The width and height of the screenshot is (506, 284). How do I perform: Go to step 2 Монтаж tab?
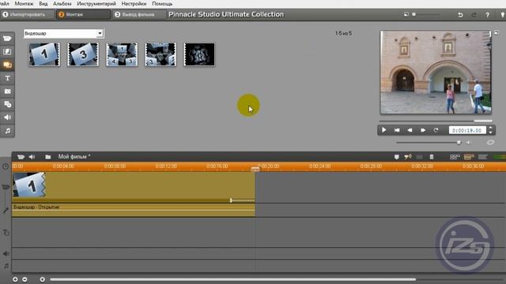click(x=83, y=14)
